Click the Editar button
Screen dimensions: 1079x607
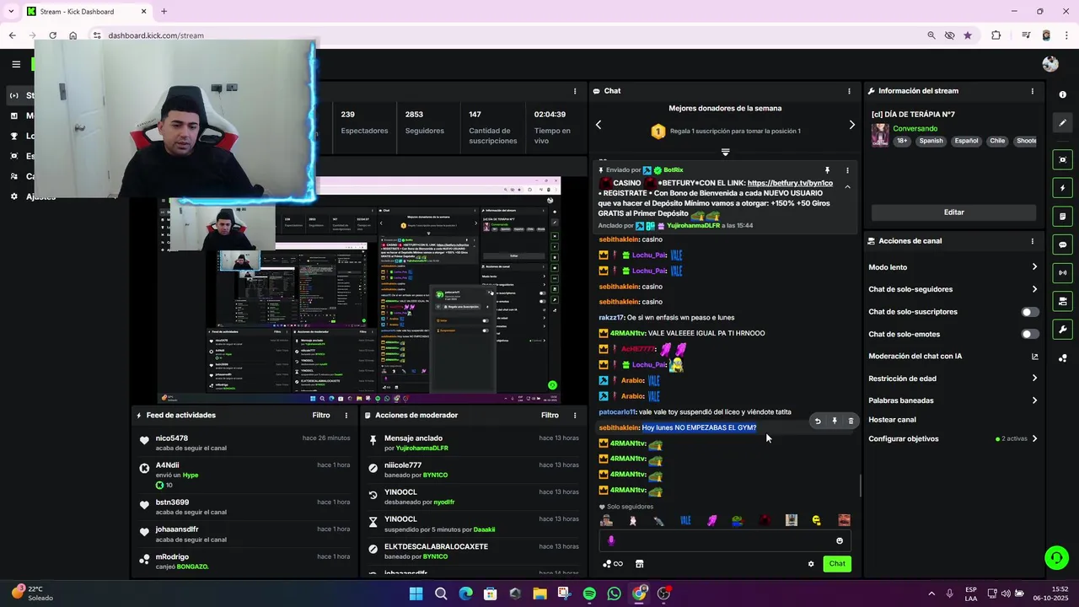[x=953, y=212]
